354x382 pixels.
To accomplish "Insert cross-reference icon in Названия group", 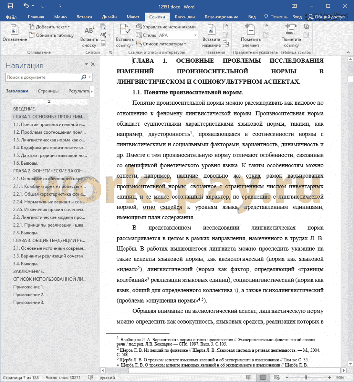I will pos(226,44).
